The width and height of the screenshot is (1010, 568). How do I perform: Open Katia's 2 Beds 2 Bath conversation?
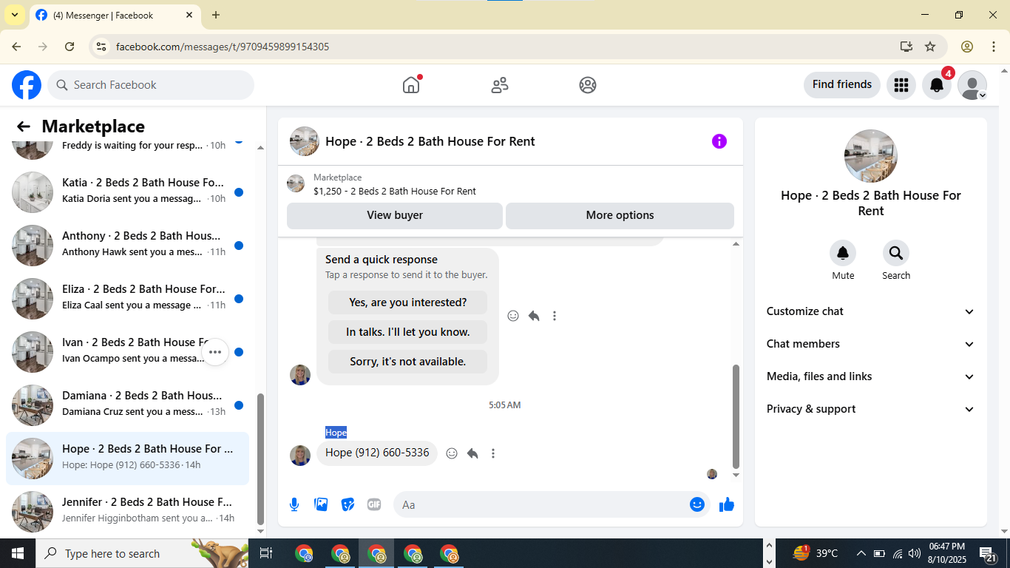[128, 192]
